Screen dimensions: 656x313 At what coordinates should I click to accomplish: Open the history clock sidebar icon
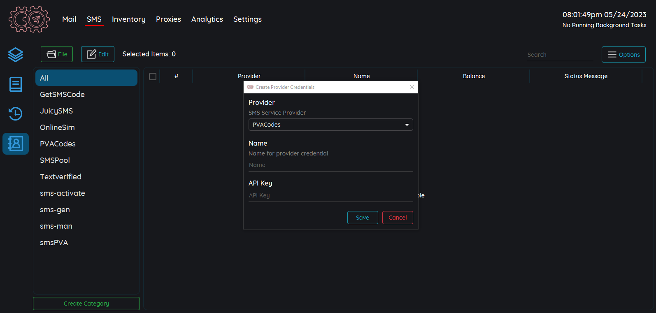point(16,114)
